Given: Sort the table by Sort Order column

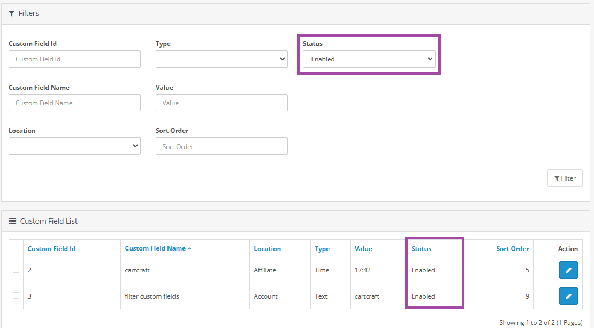Looking at the screenshot, I should pyautogui.click(x=512, y=249).
